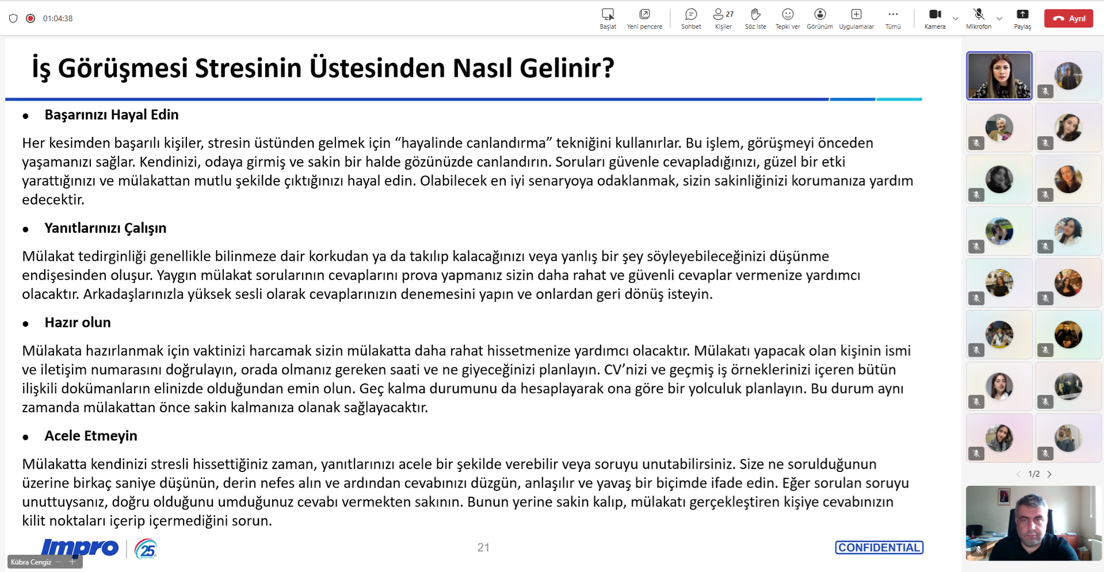
Task: Click the slide number 21
Action: (x=483, y=548)
